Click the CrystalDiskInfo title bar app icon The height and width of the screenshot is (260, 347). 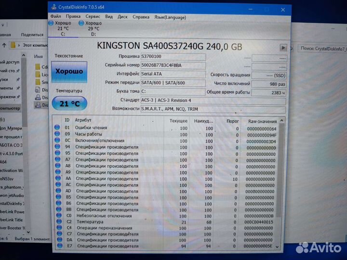(53, 7)
